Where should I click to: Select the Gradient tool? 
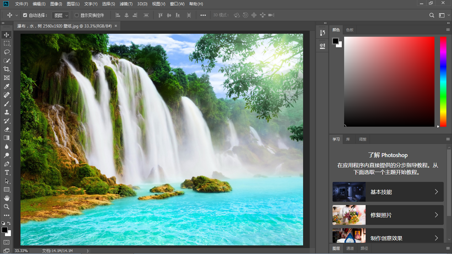coord(7,138)
